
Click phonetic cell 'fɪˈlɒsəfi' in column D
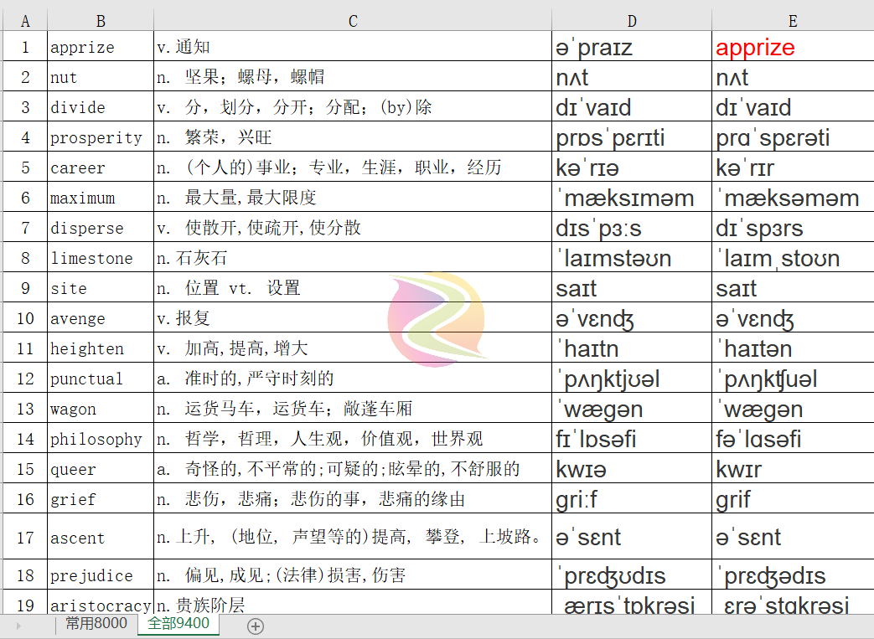(x=632, y=438)
